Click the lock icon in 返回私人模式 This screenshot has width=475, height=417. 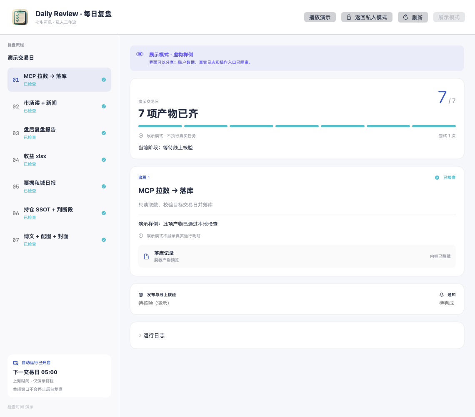tap(349, 17)
